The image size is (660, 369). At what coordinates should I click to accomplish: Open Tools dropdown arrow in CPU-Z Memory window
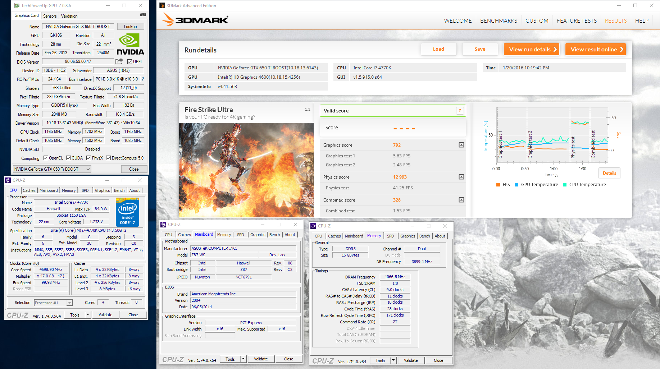(x=393, y=360)
